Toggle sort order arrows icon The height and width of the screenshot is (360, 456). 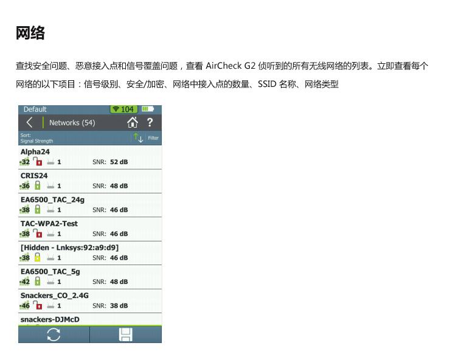[138, 138]
